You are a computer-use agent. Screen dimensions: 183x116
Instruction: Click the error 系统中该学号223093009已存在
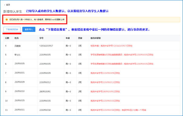[105, 73]
